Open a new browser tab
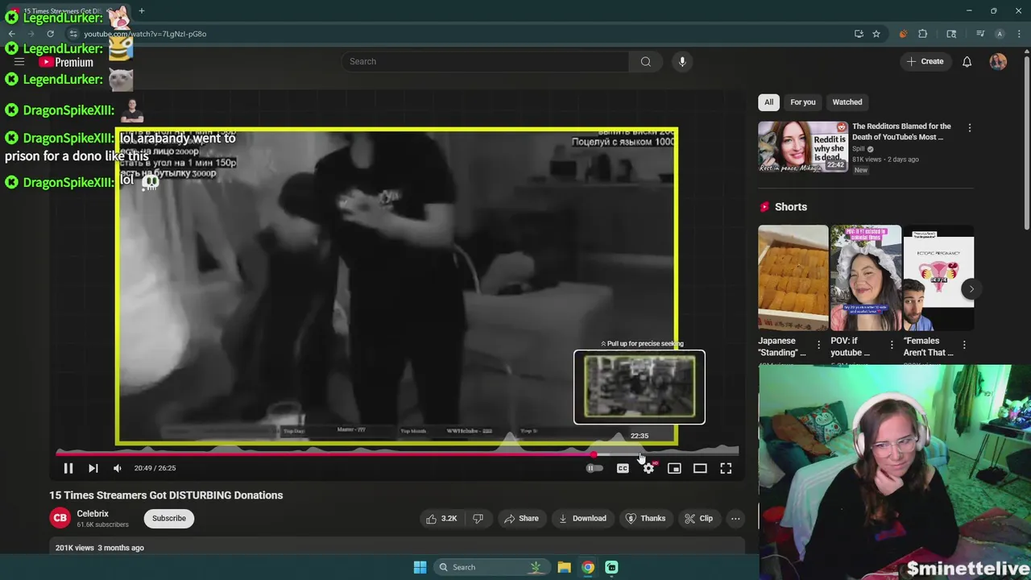Screen dimensions: 1031x580 (x=142, y=11)
